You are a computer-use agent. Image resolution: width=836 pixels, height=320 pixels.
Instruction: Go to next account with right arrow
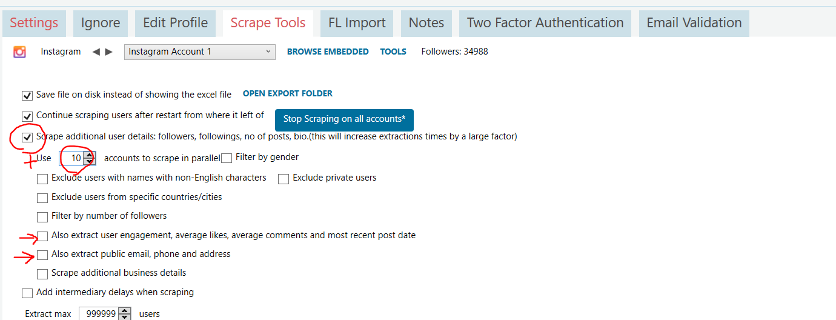pos(109,52)
